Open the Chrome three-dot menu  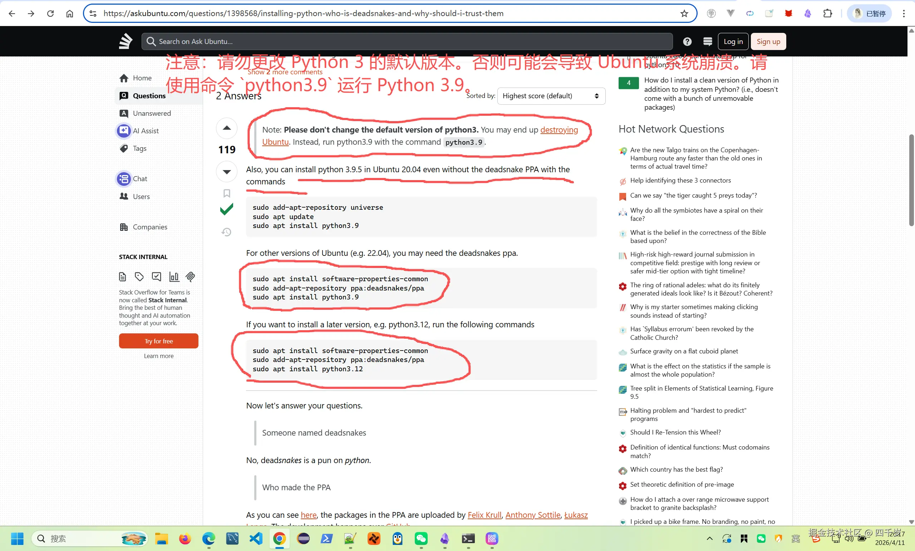point(904,14)
